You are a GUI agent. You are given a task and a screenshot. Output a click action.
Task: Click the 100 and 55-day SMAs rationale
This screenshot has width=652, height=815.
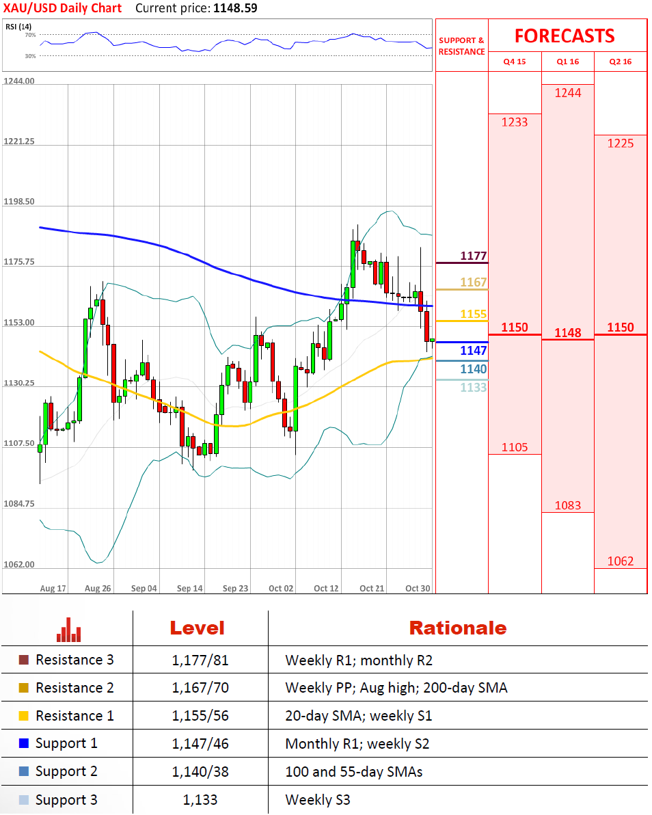(x=354, y=772)
